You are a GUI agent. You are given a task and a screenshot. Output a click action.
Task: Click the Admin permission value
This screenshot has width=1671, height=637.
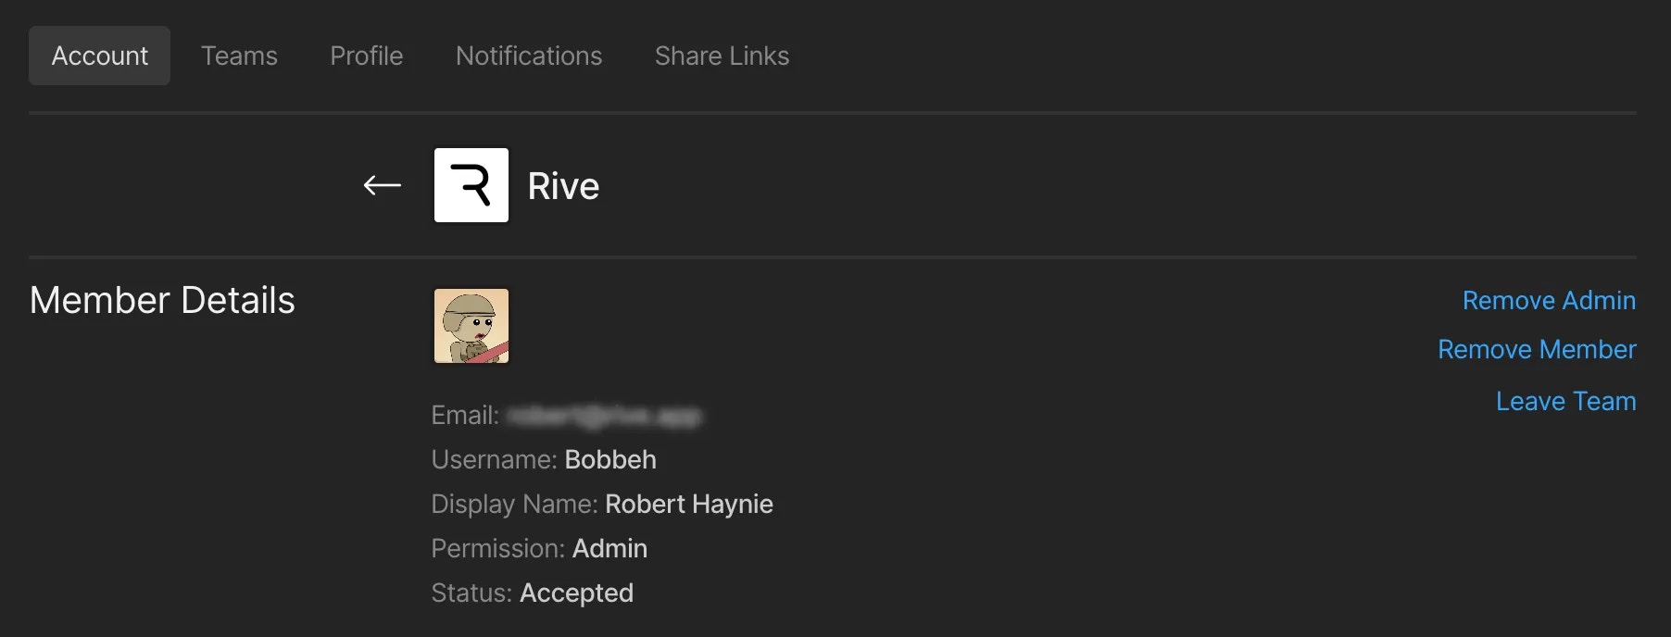tap(609, 548)
